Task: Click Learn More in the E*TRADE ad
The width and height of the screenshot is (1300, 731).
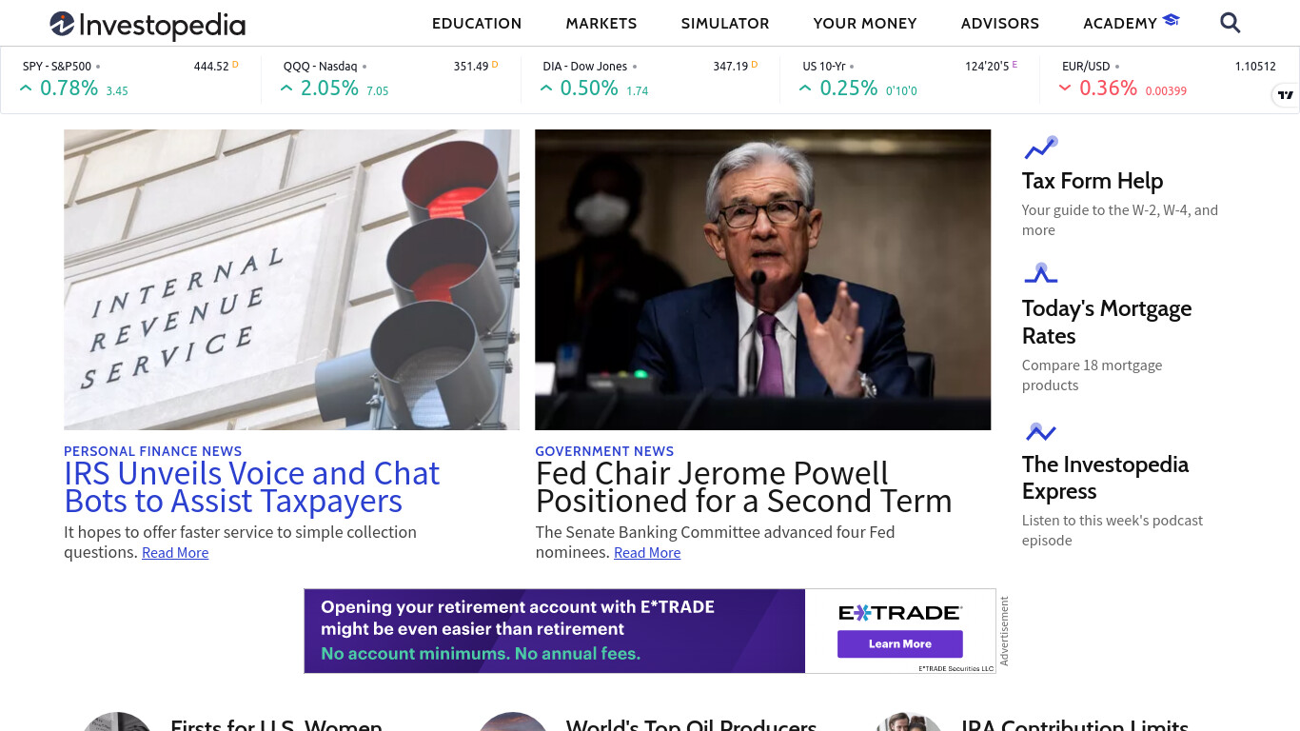Action: [x=900, y=644]
